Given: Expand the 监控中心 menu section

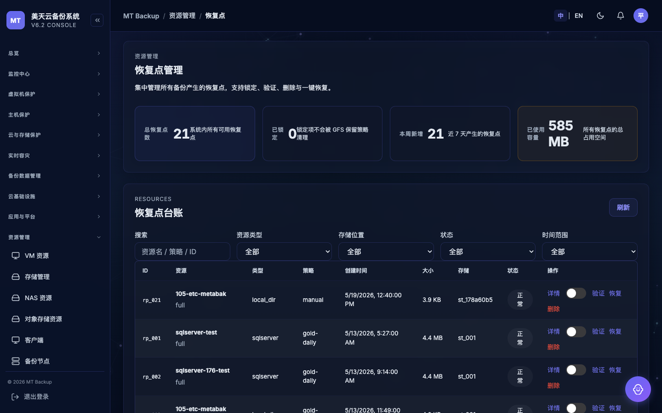Looking at the screenshot, I should point(55,74).
